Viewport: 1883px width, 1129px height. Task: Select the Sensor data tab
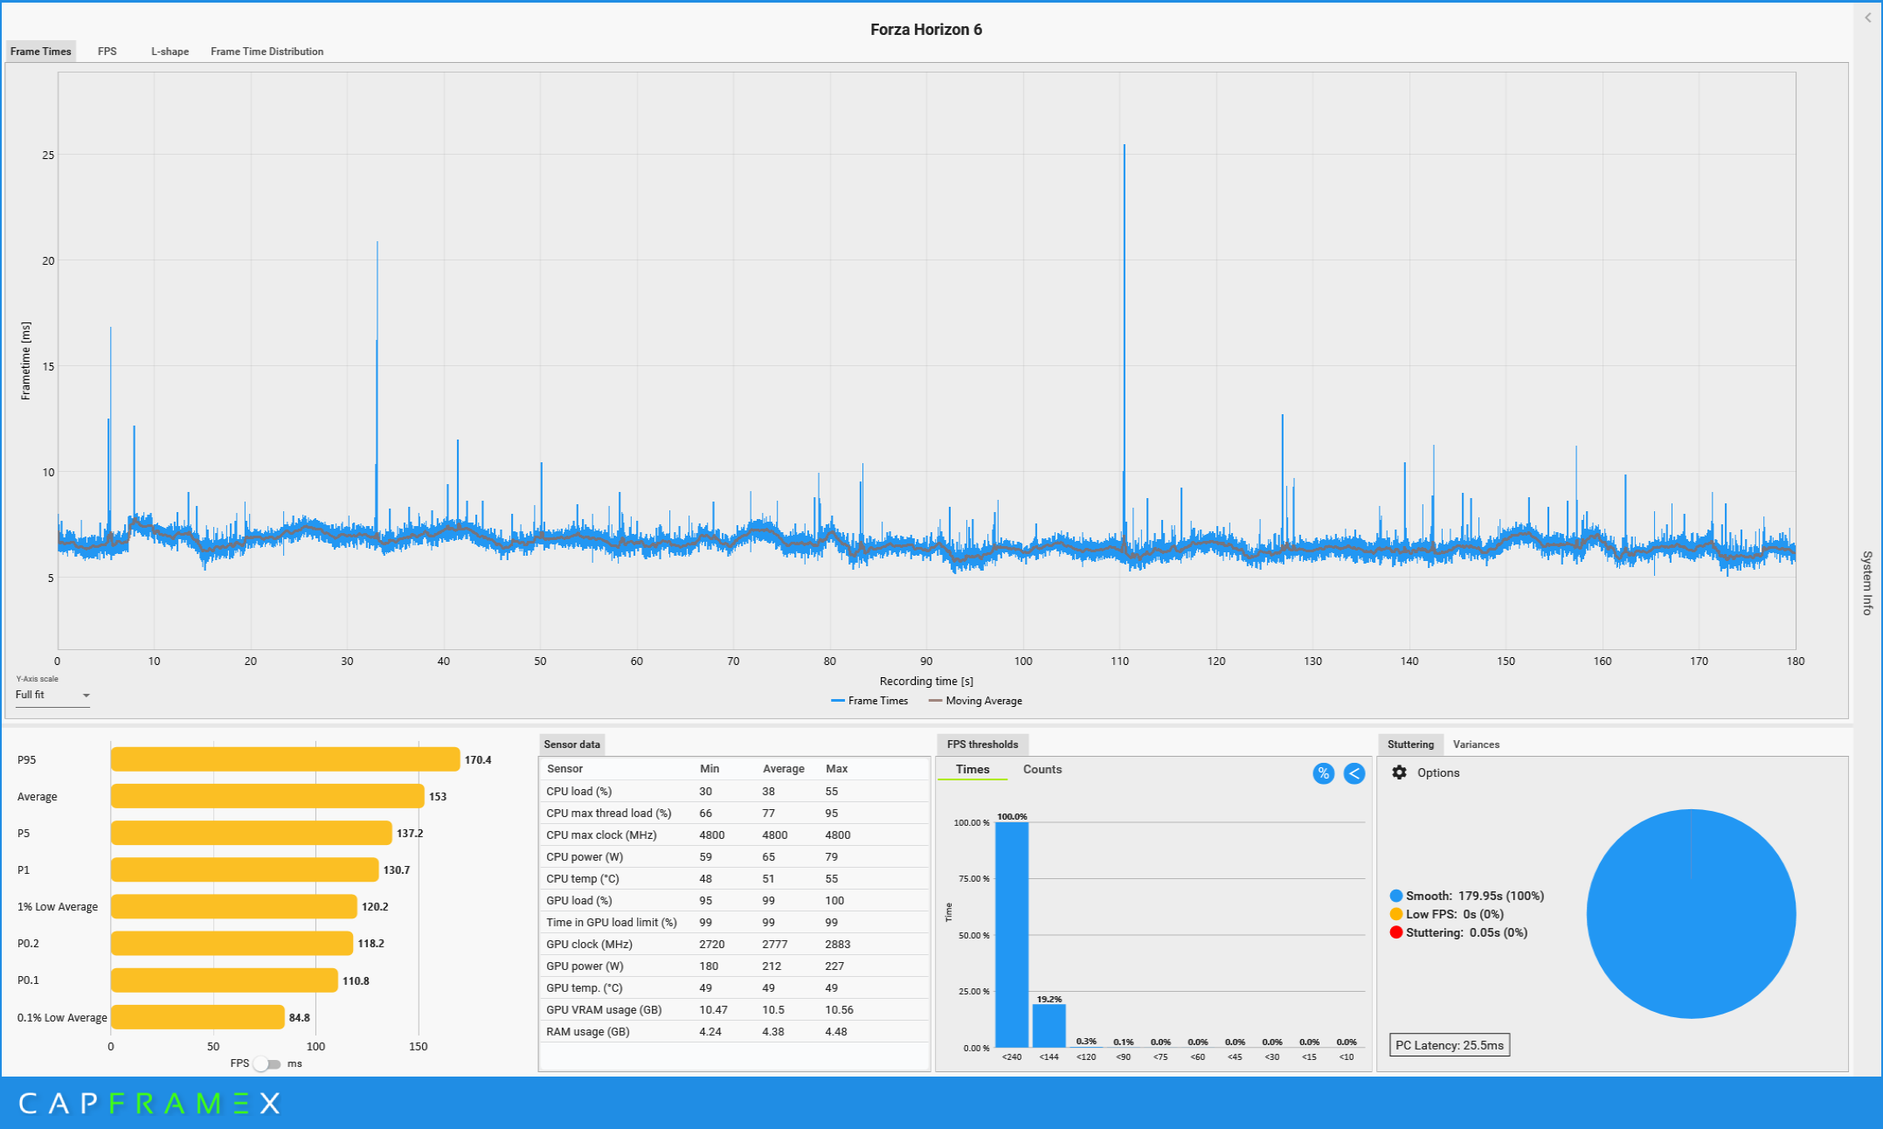[x=571, y=745]
